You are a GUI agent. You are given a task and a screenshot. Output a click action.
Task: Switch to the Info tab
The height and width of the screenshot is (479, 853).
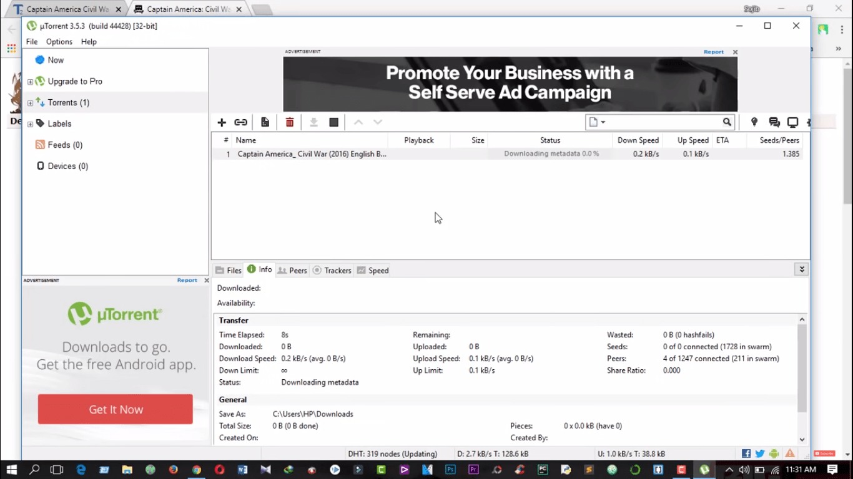click(x=260, y=269)
